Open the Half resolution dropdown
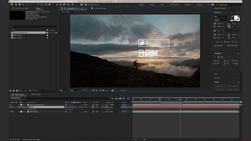251x141 pixels. pyautogui.click(x=75, y=90)
